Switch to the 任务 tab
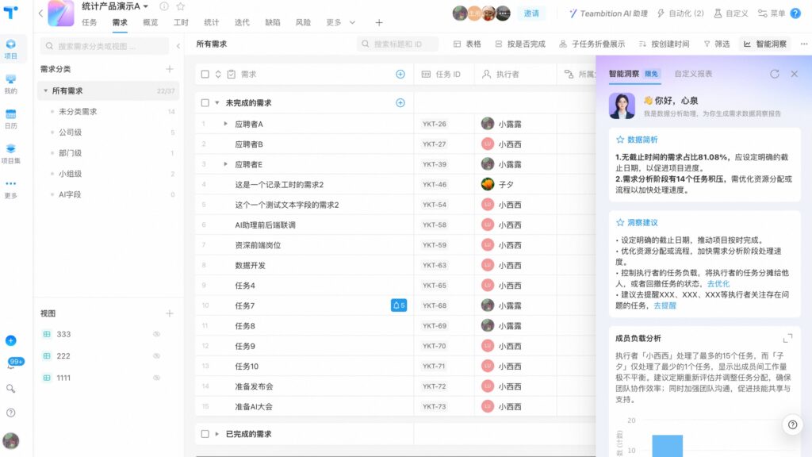Image resolution: width=812 pixels, height=457 pixels. [x=89, y=22]
